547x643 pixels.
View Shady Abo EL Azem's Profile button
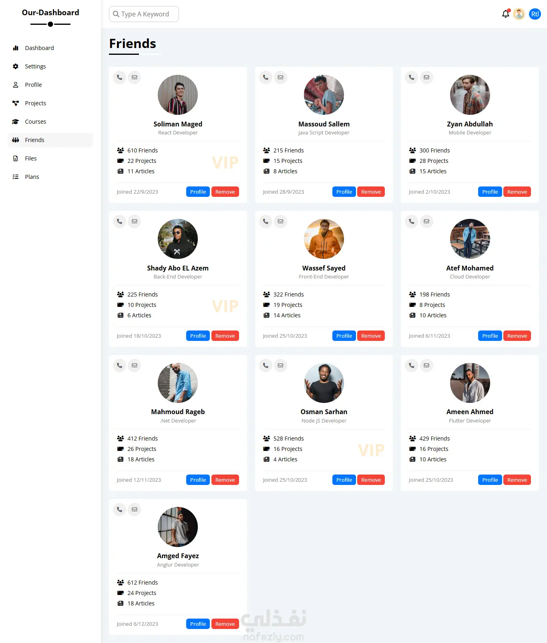point(198,336)
